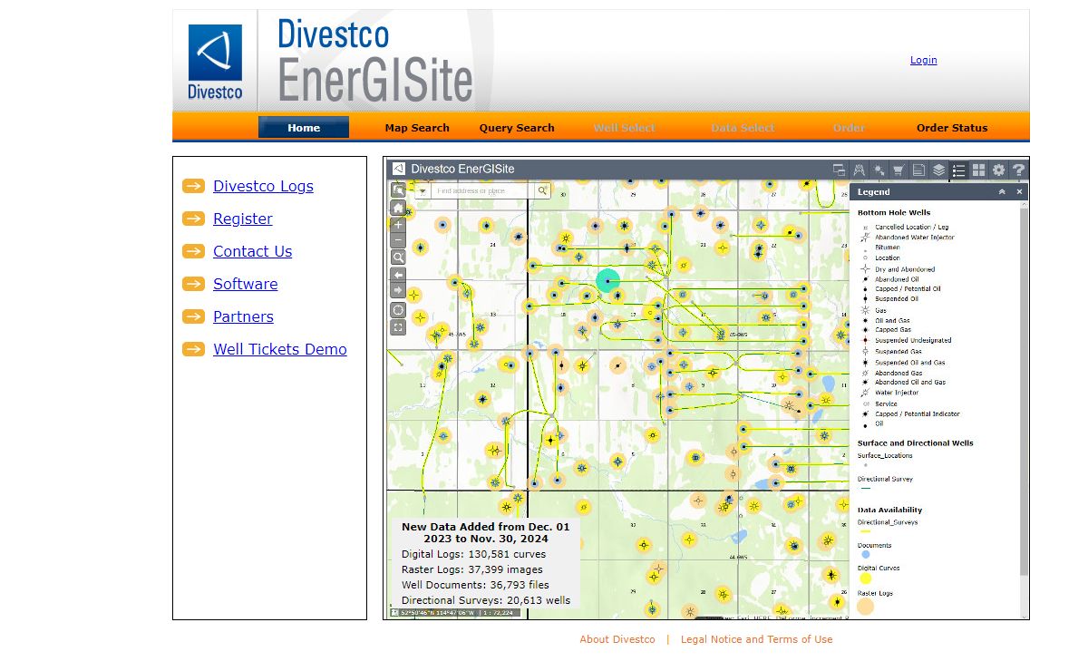Click the blue Documents legend swatch
The height and width of the screenshot is (671, 1088).
(865, 554)
